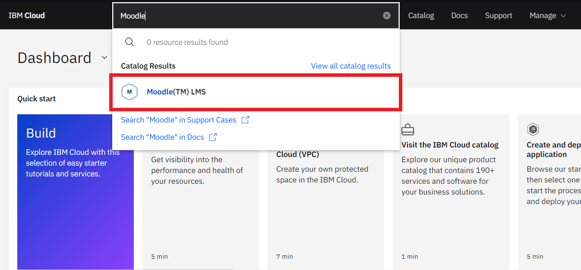Open the Create and deploy application card
Image resolution: width=581 pixels, height=270 pixels.
click(x=549, y=192)
